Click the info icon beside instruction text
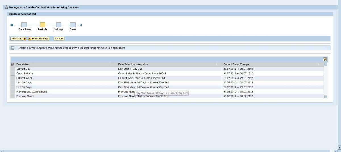The image size is (341, 152). pyautogui.click(x=13, y=48)
